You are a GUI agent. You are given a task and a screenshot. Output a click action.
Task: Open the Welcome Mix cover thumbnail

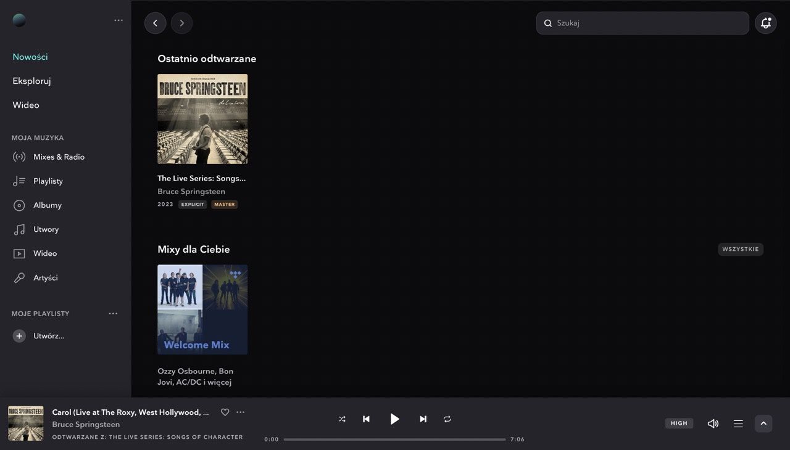coord(202,309)
